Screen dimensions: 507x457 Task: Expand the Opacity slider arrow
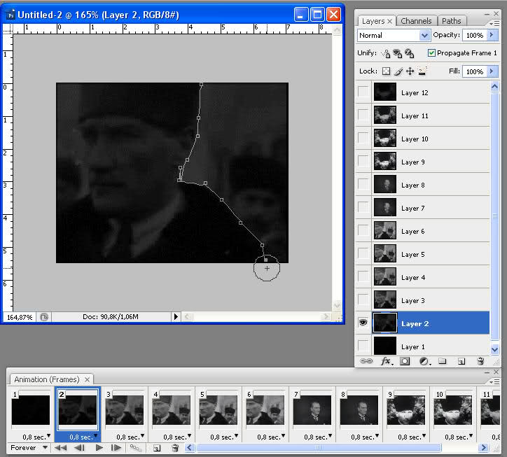pos(492,35)
